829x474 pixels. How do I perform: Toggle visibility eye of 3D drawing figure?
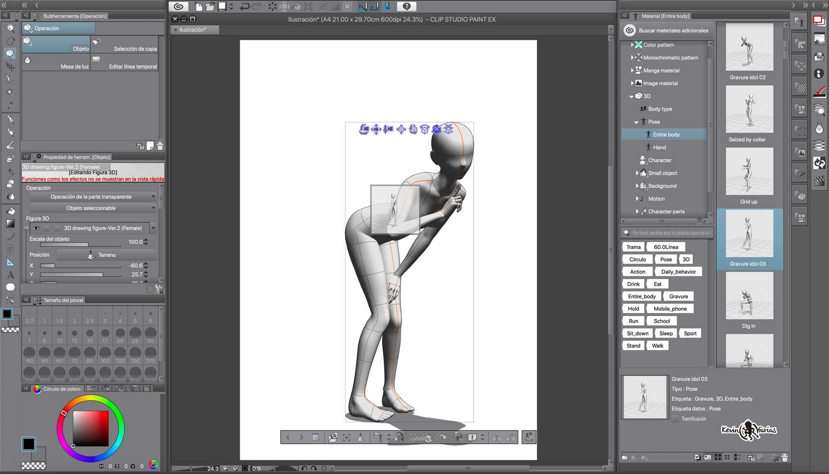pos(36,228)
